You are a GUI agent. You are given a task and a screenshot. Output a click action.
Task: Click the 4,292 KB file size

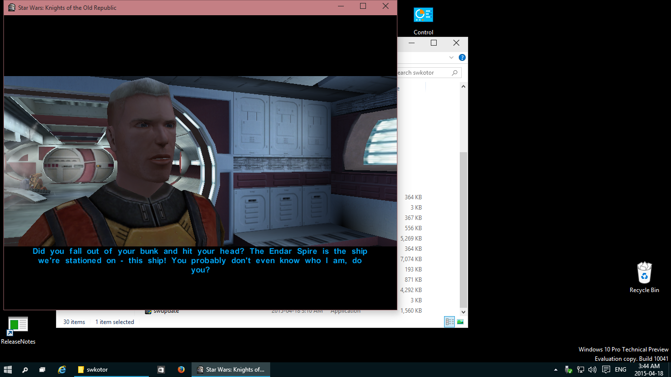[x=411, y=290]
